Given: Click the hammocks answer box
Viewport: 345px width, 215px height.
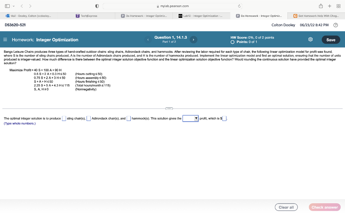Looking at the screenshot, I should click(x=129, y=119).
